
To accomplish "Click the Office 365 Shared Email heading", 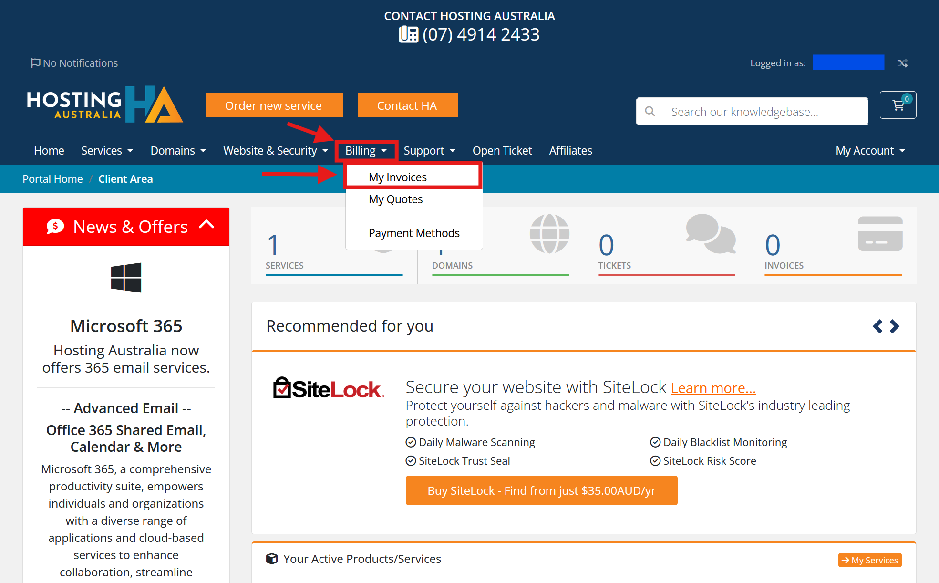I will 126,438.
